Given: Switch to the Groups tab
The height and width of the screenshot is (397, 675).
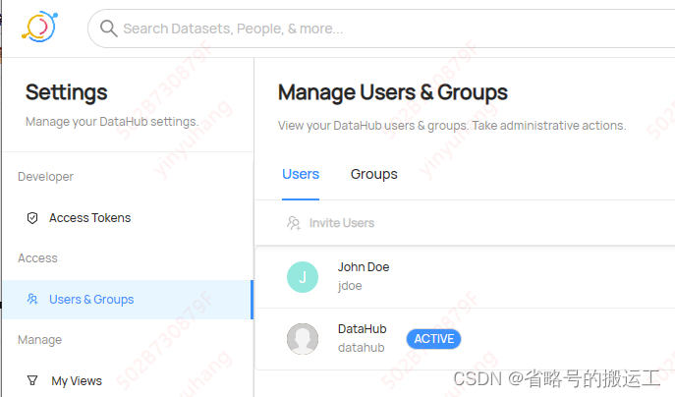Looking at the screenshot, I should pos(373,174).
